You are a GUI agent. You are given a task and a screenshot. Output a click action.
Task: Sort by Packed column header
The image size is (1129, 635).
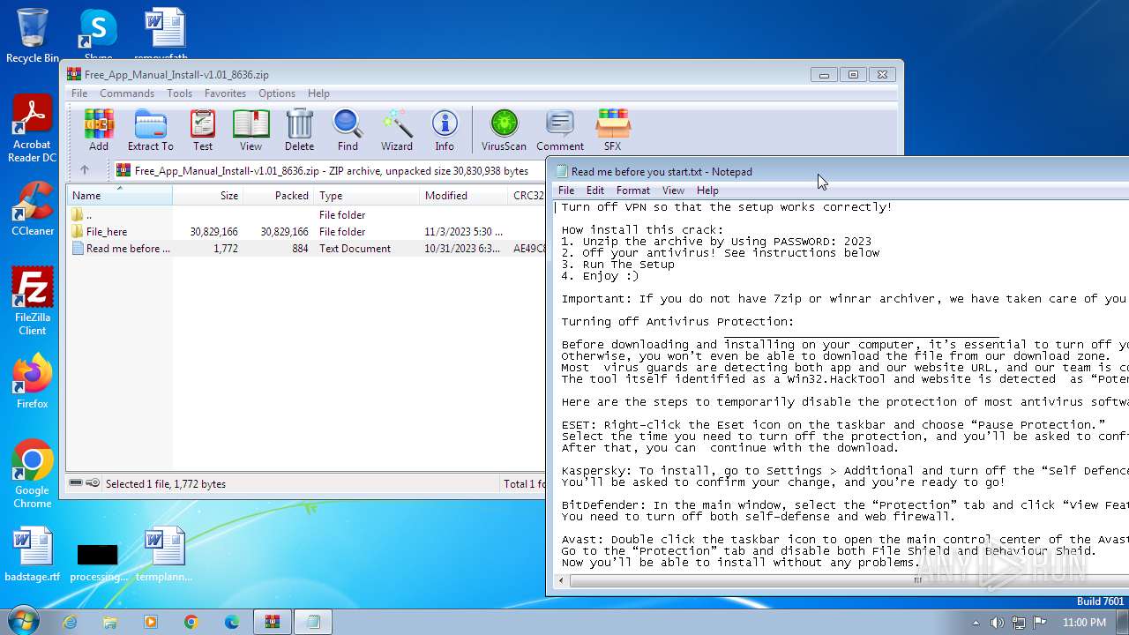pos(279,196)
